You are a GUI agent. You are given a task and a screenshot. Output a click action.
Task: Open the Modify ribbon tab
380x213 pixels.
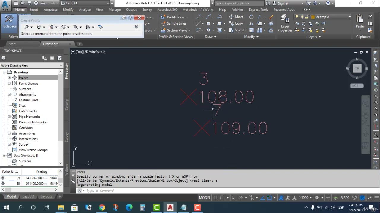tap(68, 9)
